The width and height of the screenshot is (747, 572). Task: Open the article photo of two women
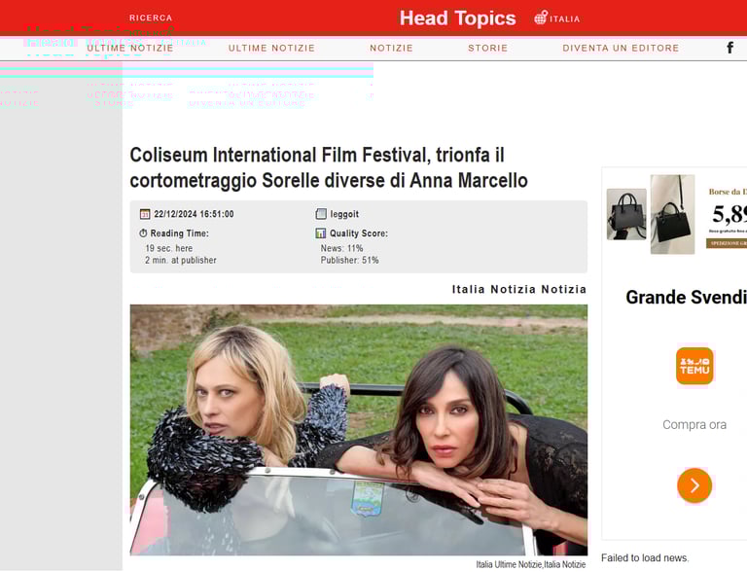click(x=359, y=430)
